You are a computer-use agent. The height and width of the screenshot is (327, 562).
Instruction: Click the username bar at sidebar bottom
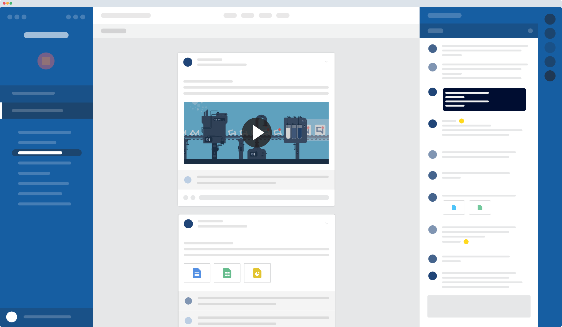point(47,317)
